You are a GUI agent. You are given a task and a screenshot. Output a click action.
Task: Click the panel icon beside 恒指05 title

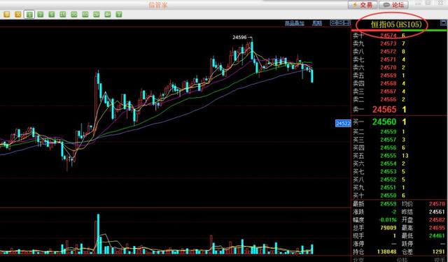click(x=443, y=22)
